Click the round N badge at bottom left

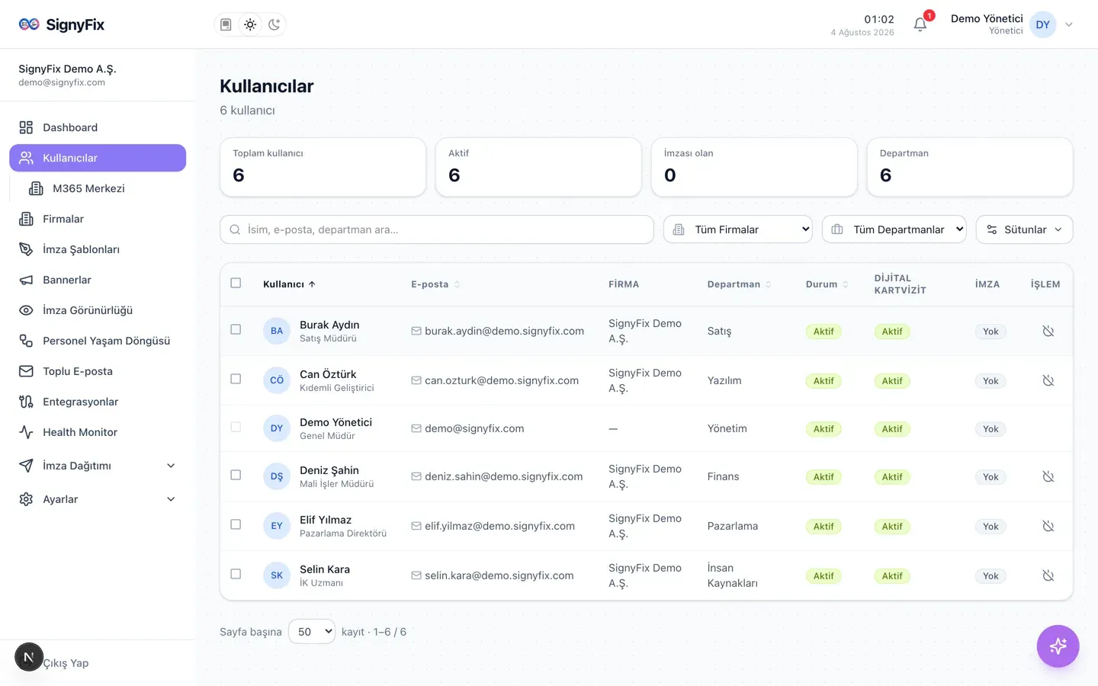29,657
